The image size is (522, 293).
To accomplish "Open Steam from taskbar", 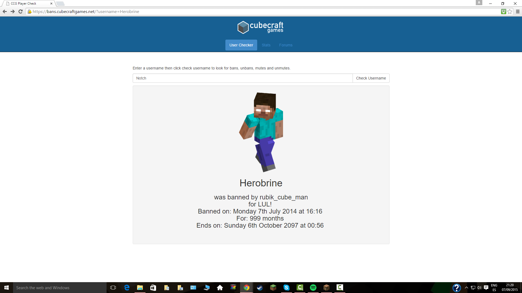I will [260, 288].
